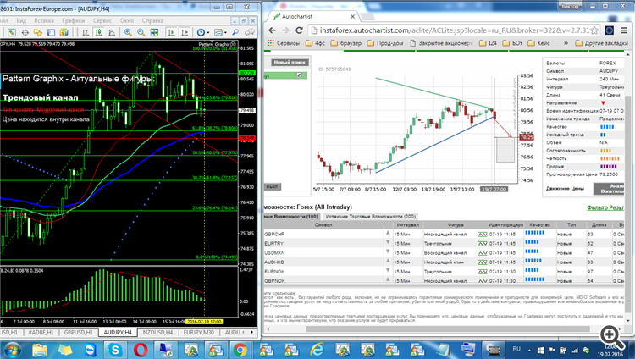
Task: Show hidden tray icons arrow
Action: (529, 350)
